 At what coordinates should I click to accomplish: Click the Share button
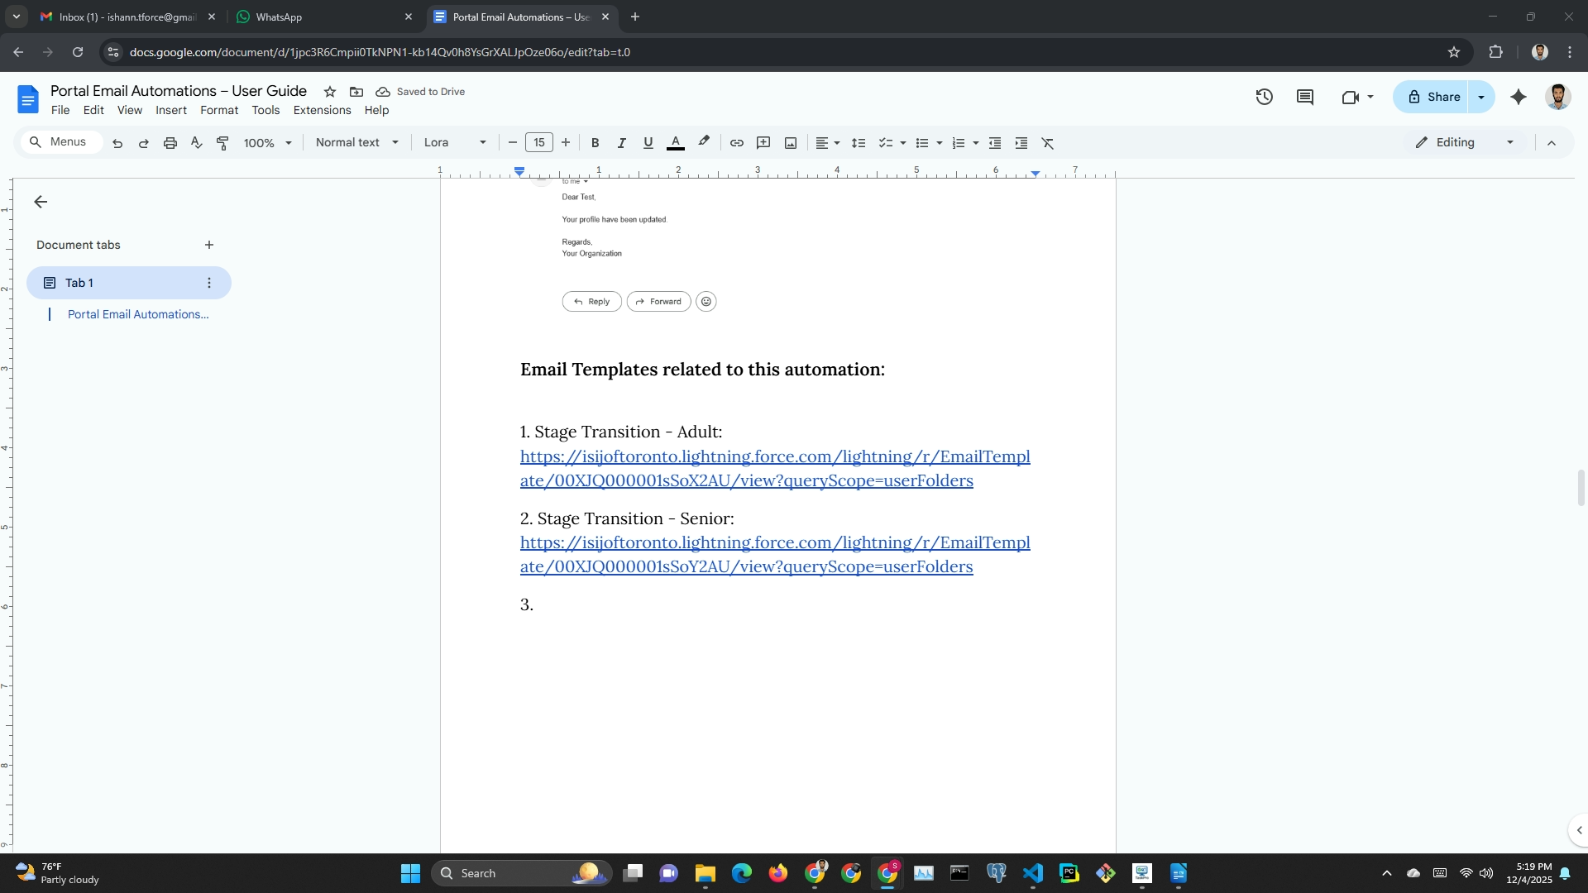click(x=1433, y=97)
